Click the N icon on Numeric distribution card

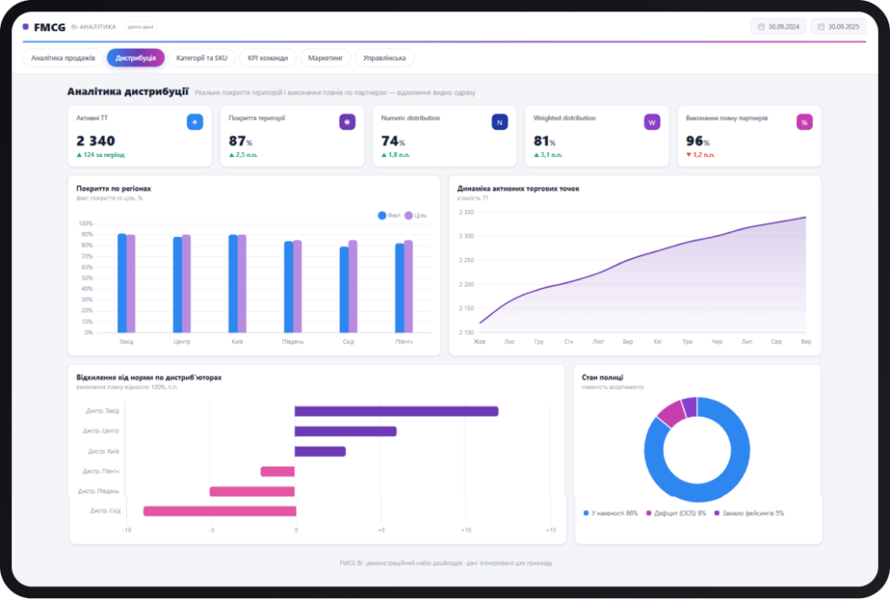[x=500, y=122]
